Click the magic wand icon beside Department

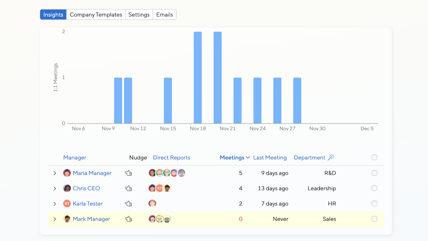click(331, 157)
